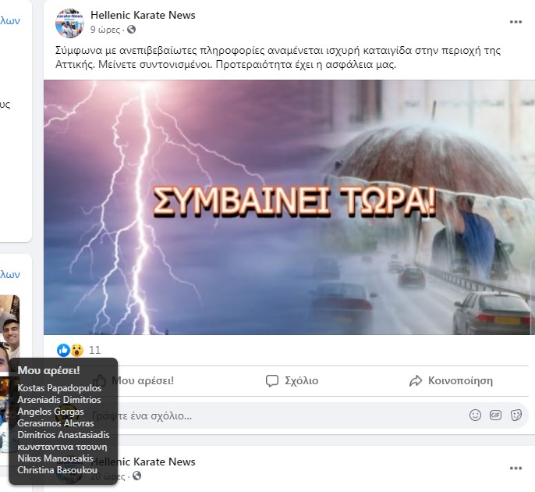Select Kostas Papadopulos in the likes tooltip

(59, 388)
